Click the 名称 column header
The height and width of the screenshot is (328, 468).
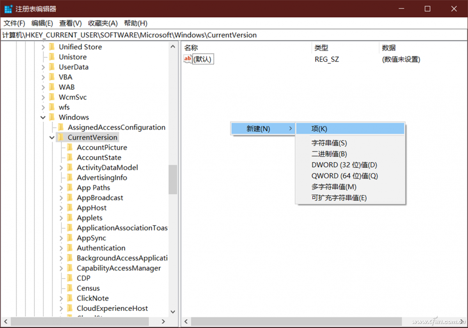coord(246,48)
